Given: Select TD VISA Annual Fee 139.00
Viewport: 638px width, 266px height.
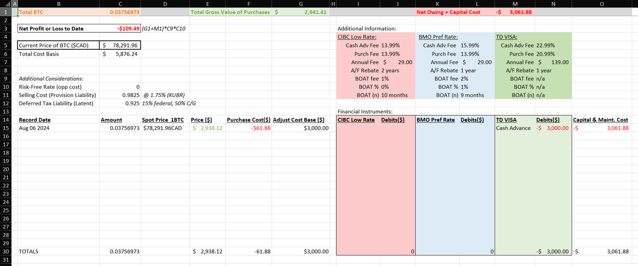Looking at the screenshot, I should 553,62.
